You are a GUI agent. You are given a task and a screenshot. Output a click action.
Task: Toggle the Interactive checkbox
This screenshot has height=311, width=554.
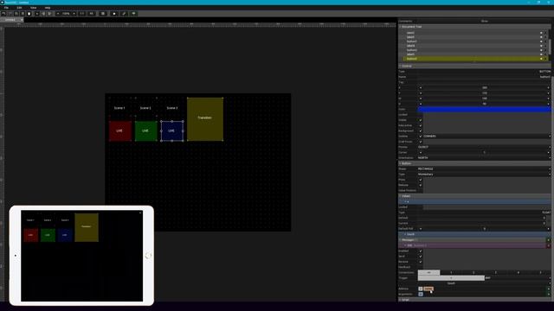[x=421, y=125]
